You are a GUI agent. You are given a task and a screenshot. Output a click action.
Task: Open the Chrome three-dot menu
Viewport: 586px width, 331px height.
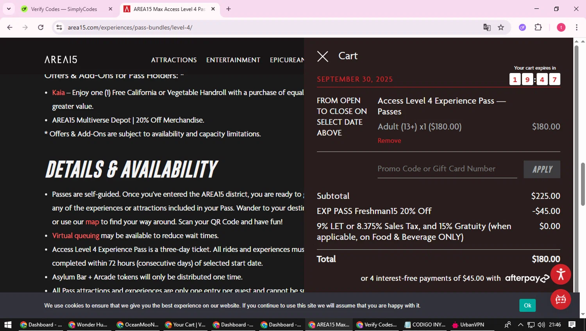tap(577, 27)
